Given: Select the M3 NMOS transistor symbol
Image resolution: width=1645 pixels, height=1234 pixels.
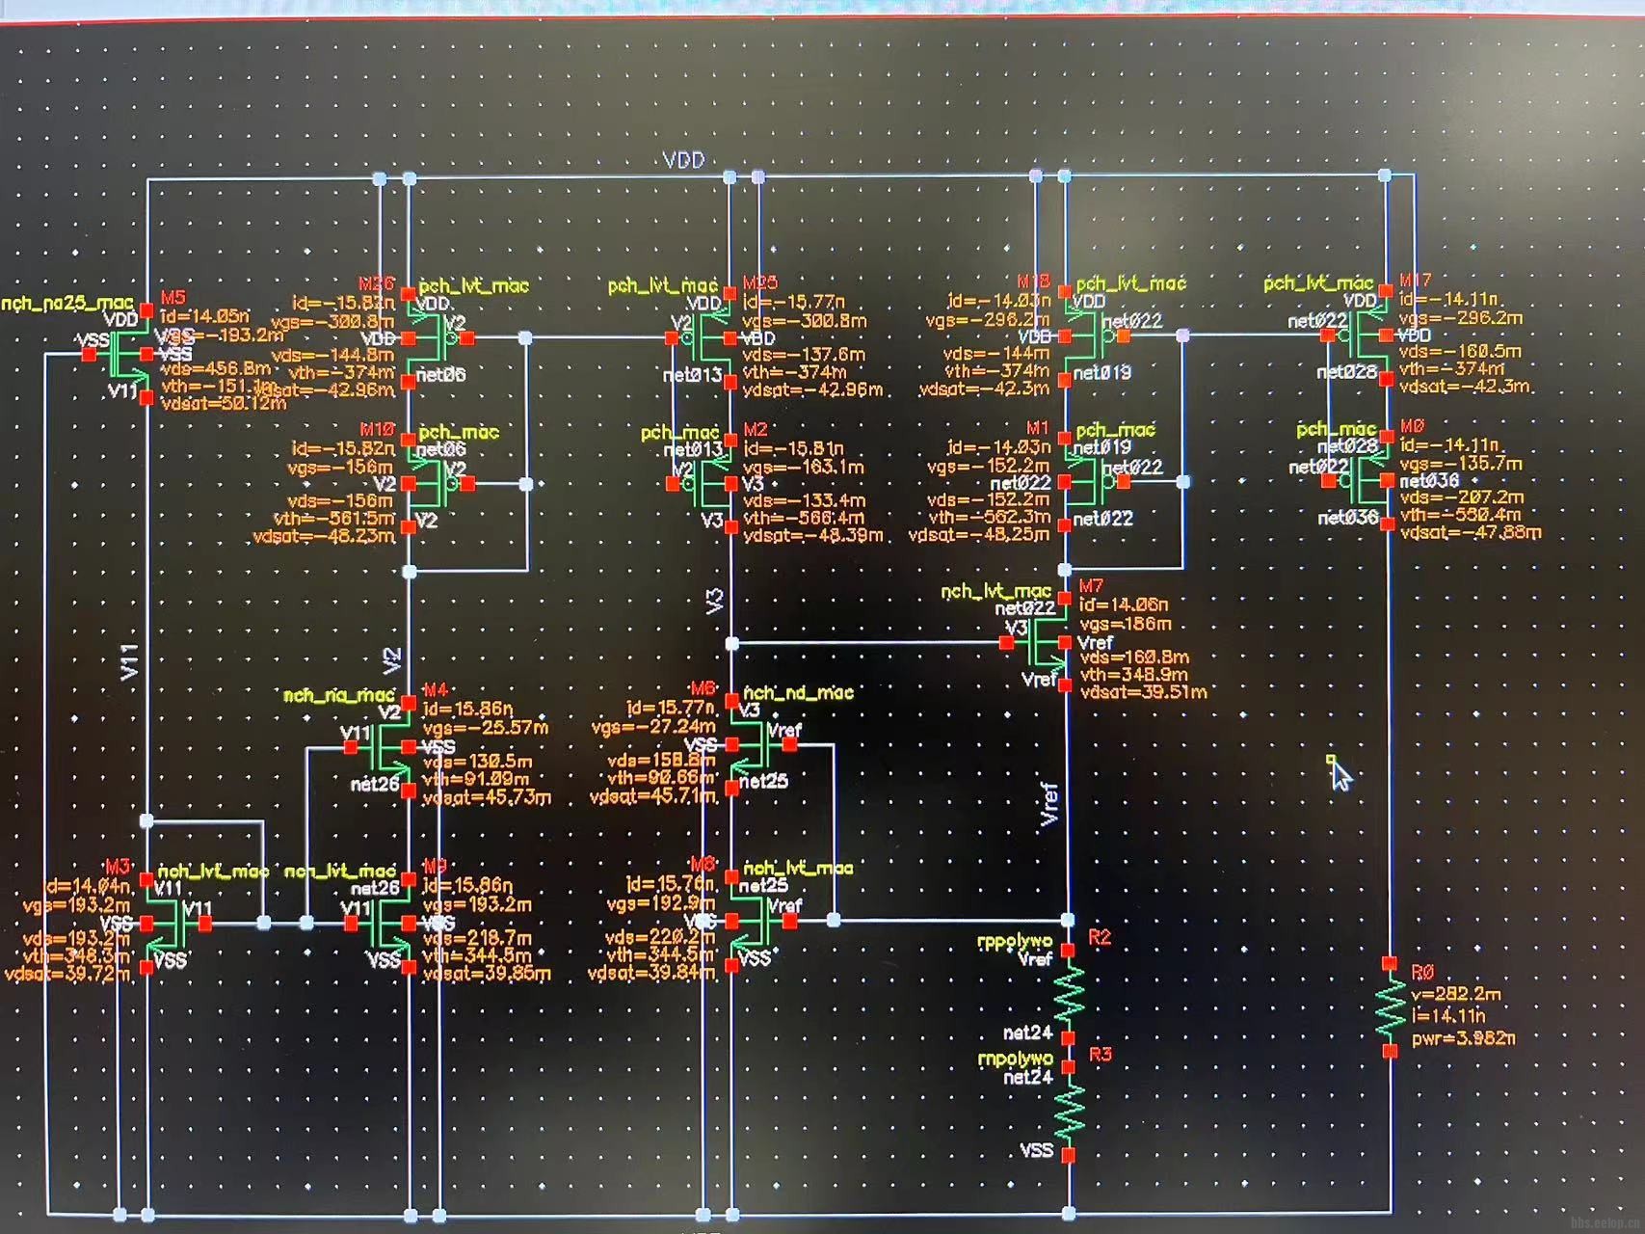Looking at the screenshot, I should [175, 923].
